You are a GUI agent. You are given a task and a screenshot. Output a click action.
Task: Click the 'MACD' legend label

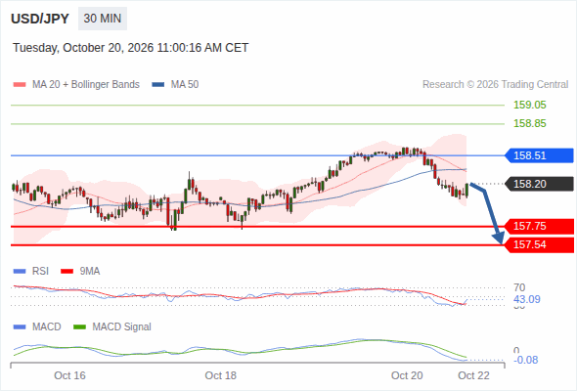tap(47, 326)
